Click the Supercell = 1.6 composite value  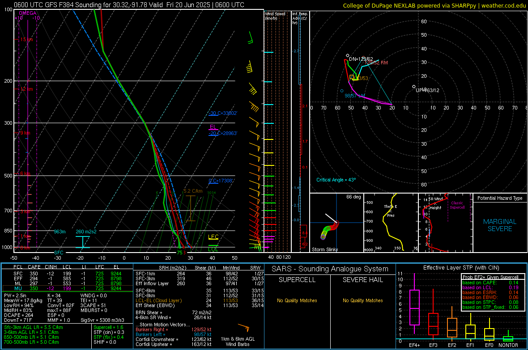[108, 327]
